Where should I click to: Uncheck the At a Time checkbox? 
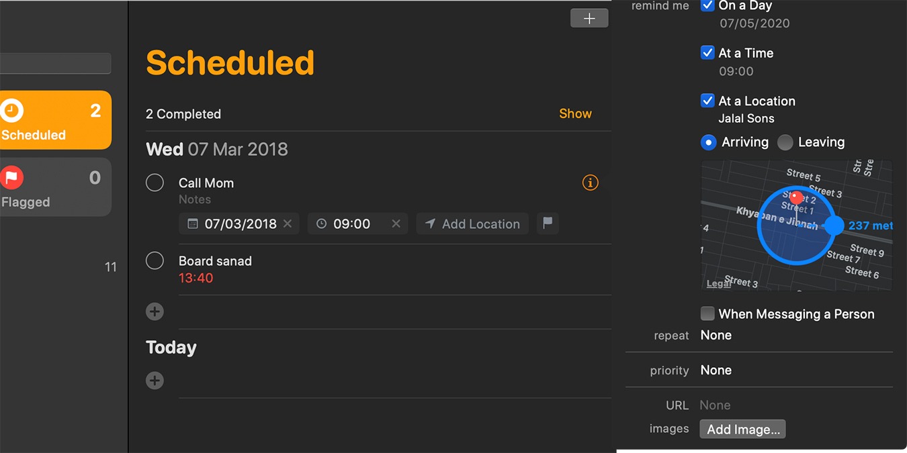tap(707, 52)
